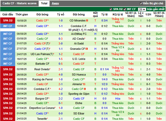Click the 1-0 score against CD Mirandes
Screen dimensions: 166x121
click(61, 20)
